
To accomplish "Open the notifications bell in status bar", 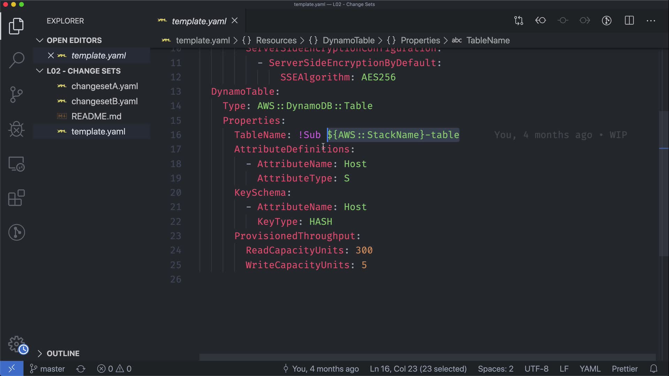I will coord(654,369).
